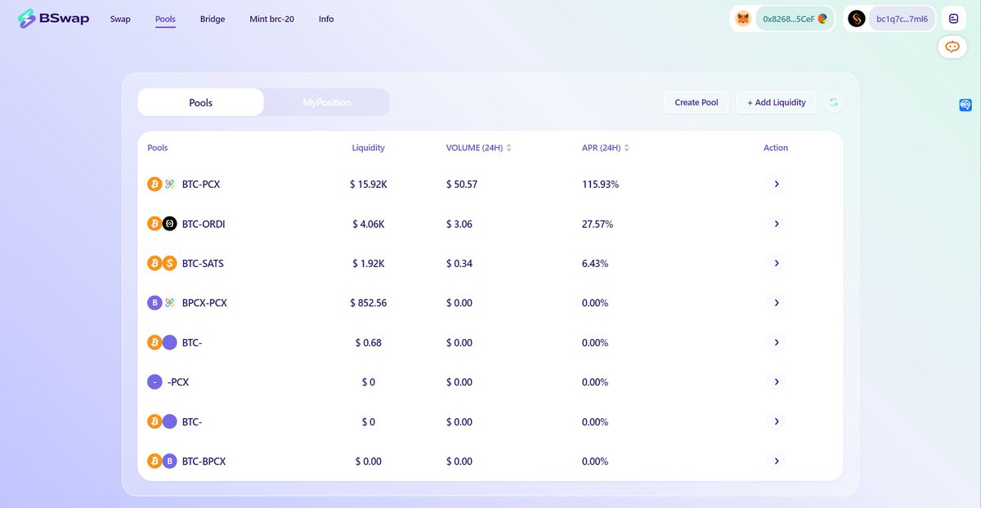Screen dimensions: 981x508
Task: Click the ORDI token icon in BTC-ORDI row
Action: point(170,224)
